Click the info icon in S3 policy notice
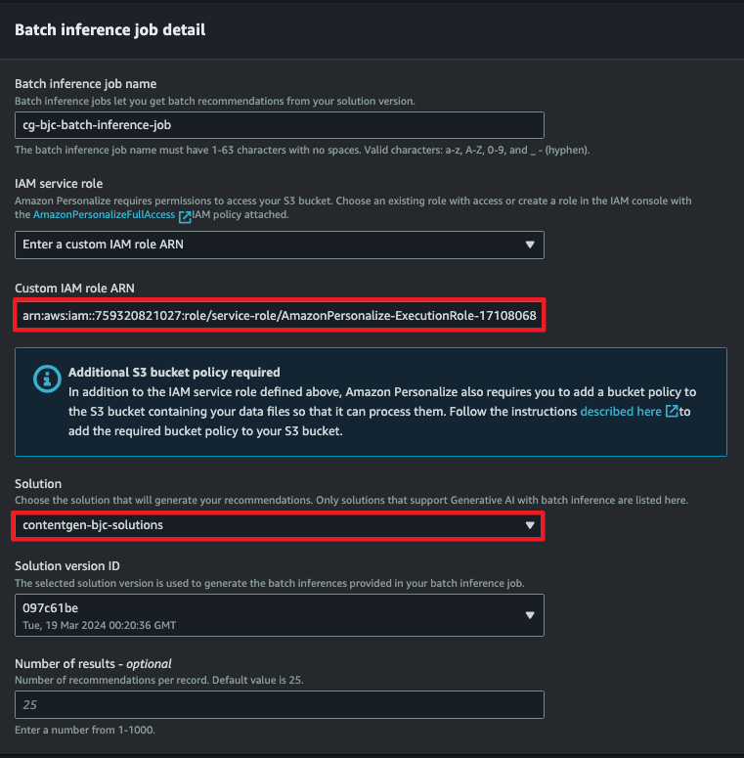The width and height of the screenshot is (744, 758). click(x=47, y=379)
